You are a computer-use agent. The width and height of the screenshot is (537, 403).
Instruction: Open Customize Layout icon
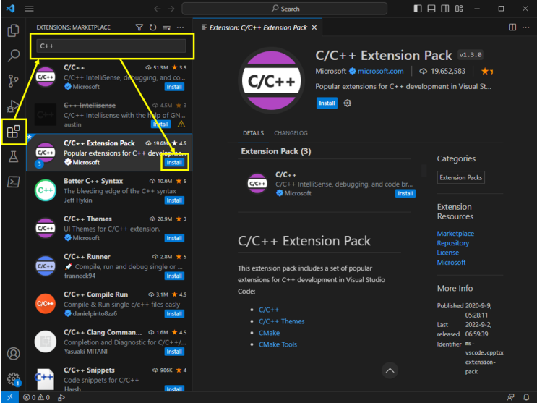click(x=459, y=9)
